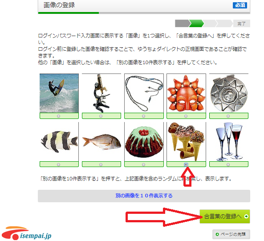The image size is (264, 241).
Task: Click the wine glasses thumbnail
Action: (229, 142)
